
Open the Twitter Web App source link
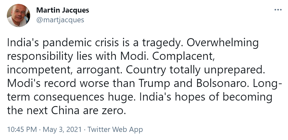point(115,130)
